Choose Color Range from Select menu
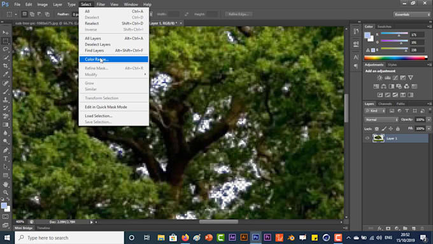 click(x=114, y=59)
